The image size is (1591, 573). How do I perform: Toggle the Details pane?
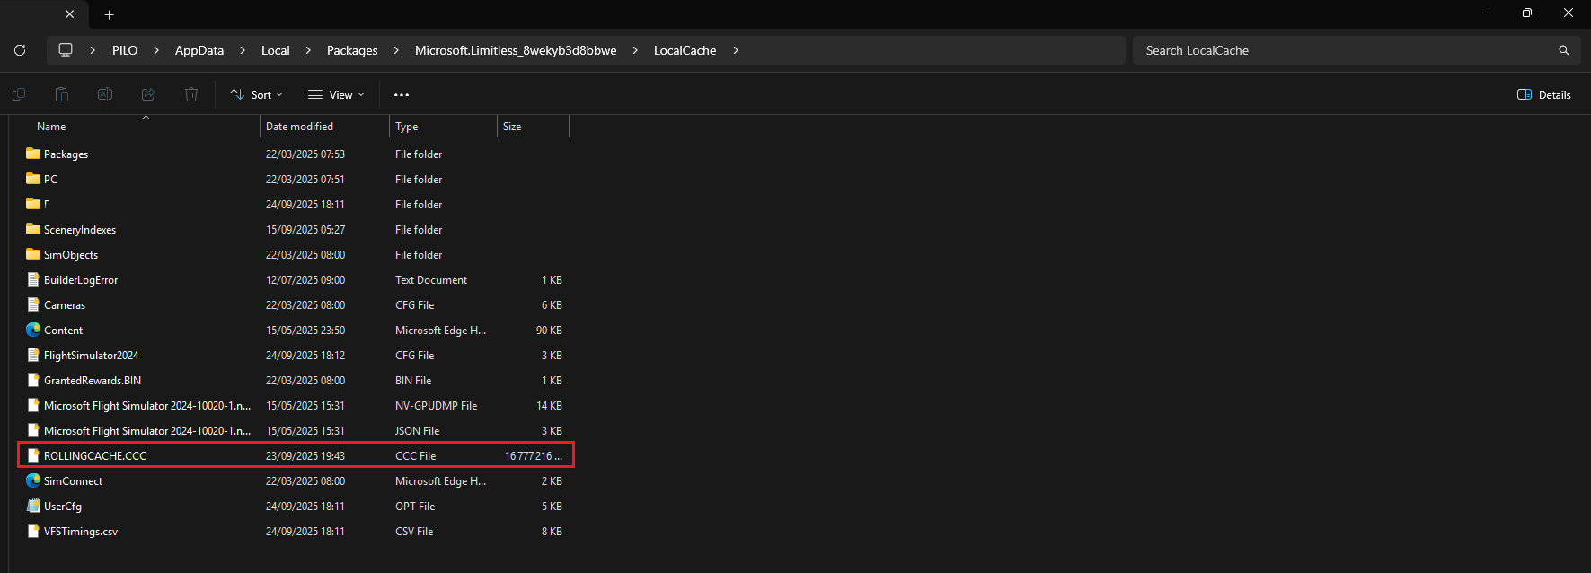click(x=1544, y=94)
